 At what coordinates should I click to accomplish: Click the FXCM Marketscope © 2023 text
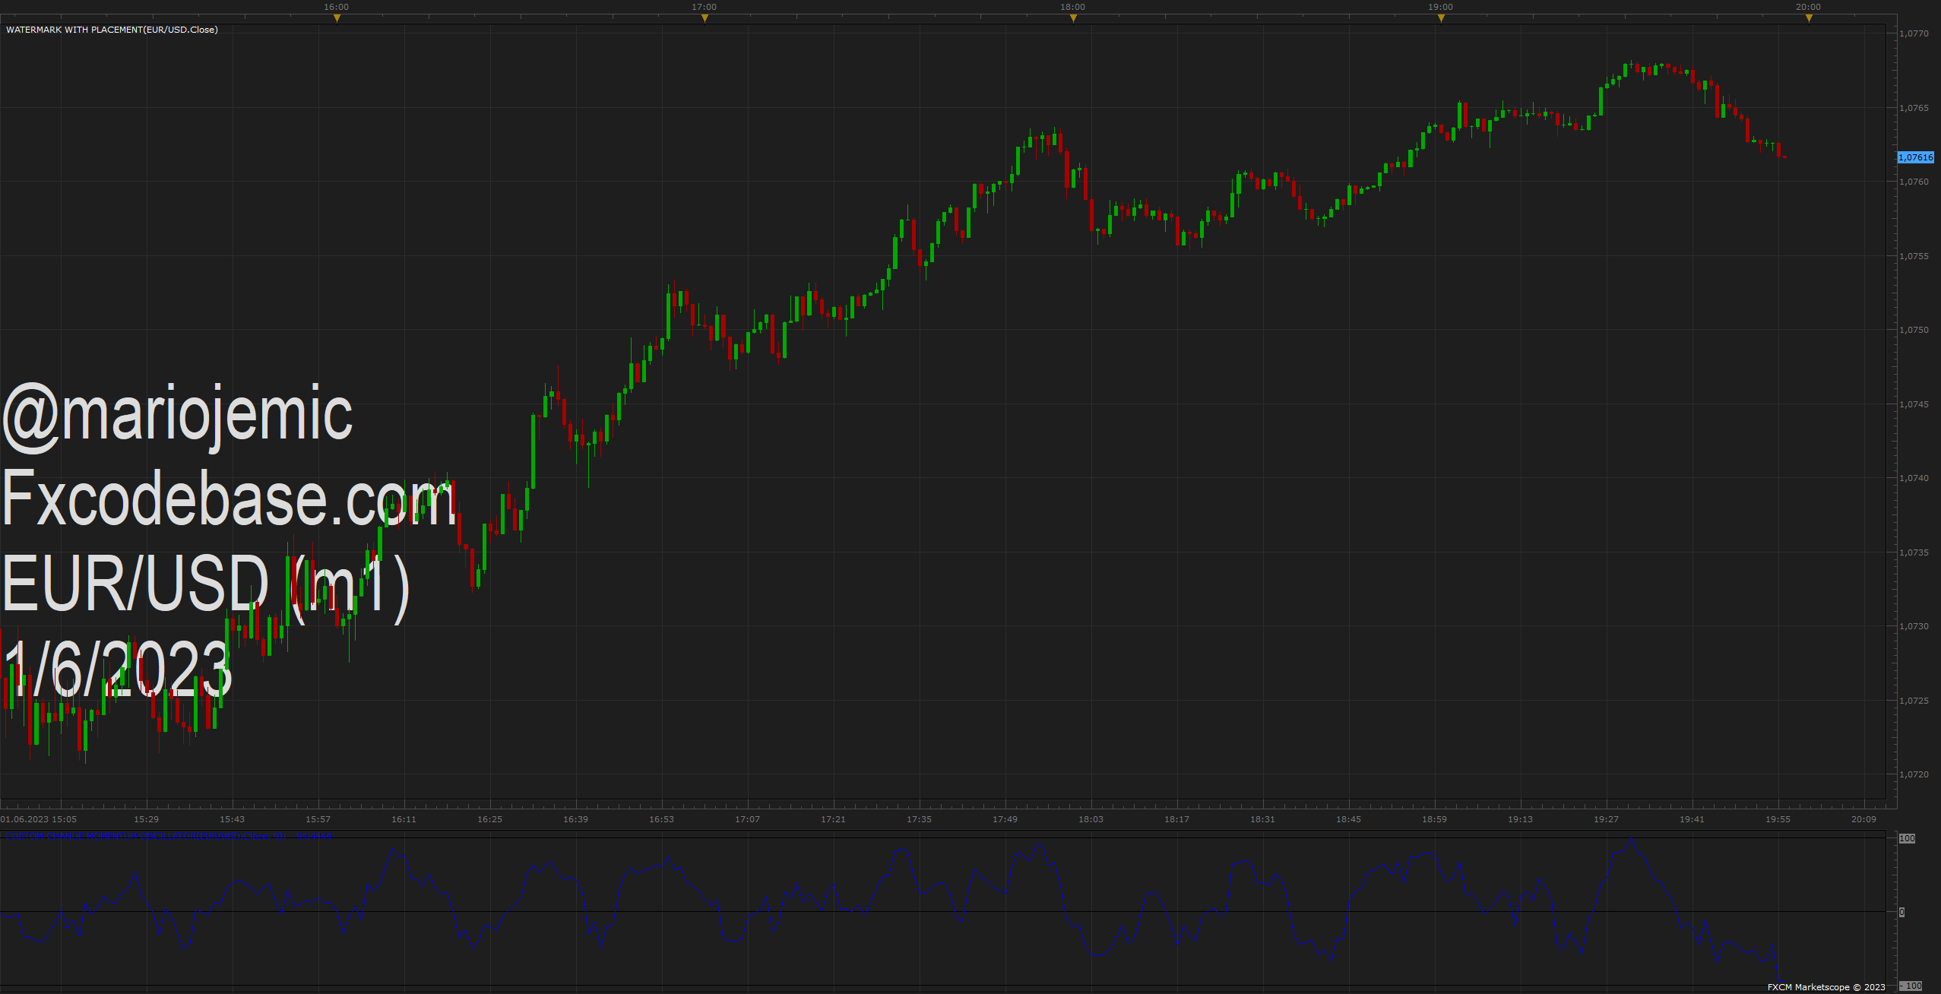click(1826, 987)
